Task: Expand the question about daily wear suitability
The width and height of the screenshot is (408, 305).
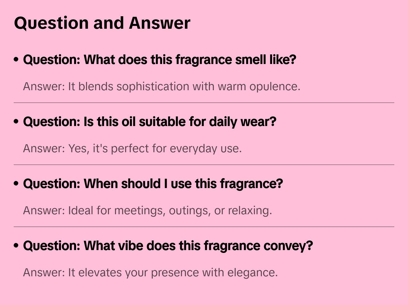Action: (x=150, y=122)
